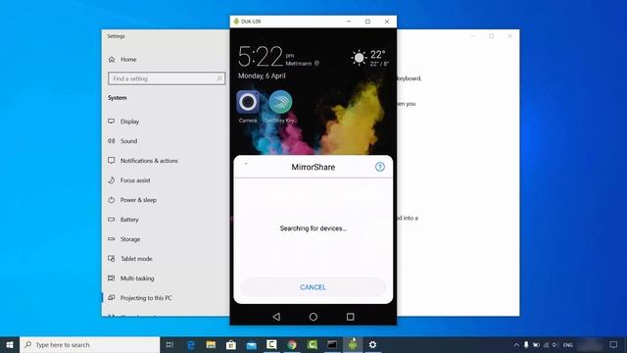Open Task View from the taskbar
This screenshot has height=353, width=627.
click(x=169, y=344)
